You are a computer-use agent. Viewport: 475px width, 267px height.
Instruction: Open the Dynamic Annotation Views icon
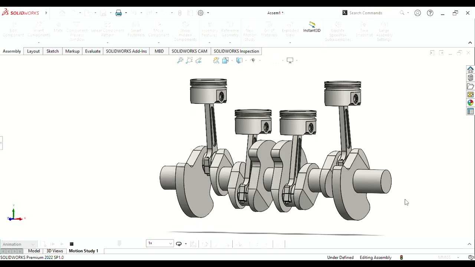click(216, 60)
